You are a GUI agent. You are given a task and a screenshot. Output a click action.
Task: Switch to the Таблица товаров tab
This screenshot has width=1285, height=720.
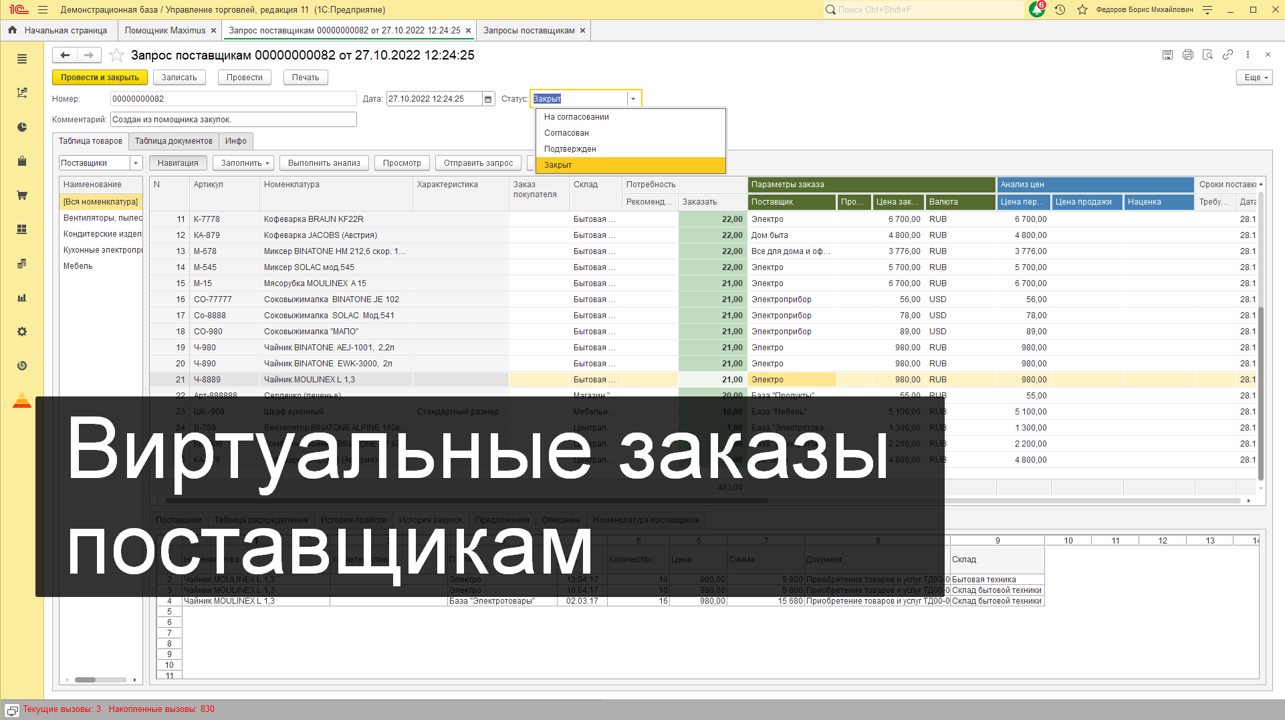[90, 141]
